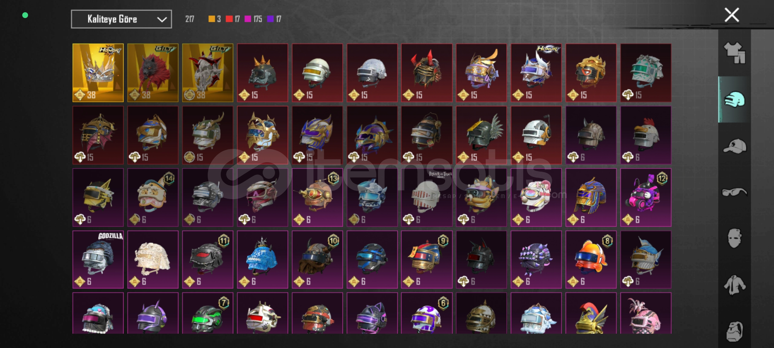
Task: Open the face mask category icon
Action: click(x=734, y=238)
